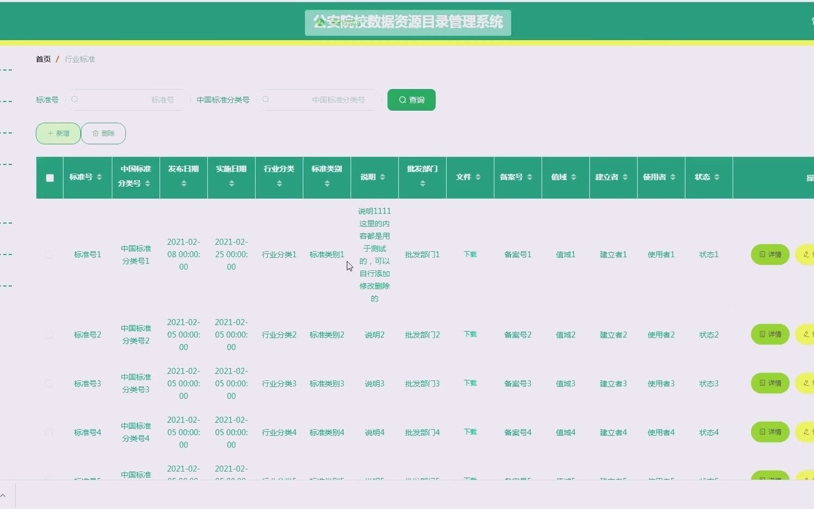This screenshot has width=814, height=509.
Task: Click cell 建立者3
Action: pyautogui.click(x=613, y=384)
